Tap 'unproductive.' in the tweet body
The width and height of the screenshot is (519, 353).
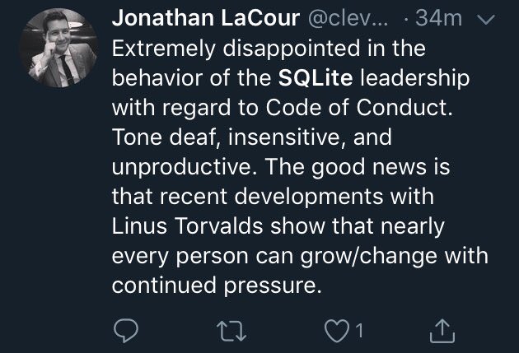[185, 167]
